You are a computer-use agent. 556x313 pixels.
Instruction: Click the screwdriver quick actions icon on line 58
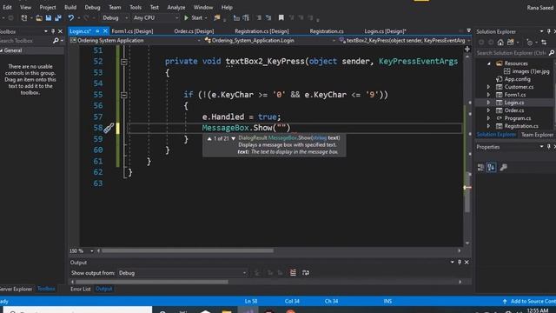[x=109, y=128]
